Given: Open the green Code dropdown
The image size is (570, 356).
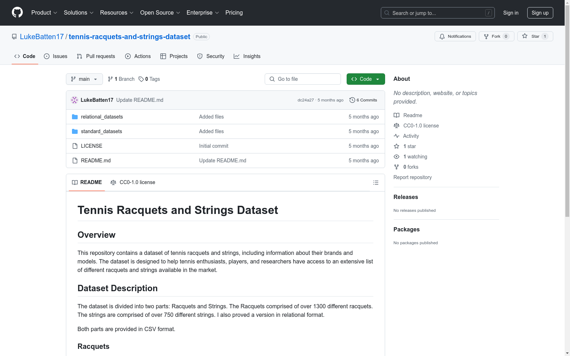Looking at the screenshot, I should coord(366,79).
